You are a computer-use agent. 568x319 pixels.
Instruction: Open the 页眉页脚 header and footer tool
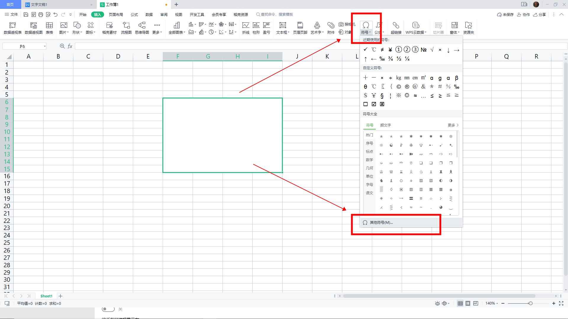(300, 28)
